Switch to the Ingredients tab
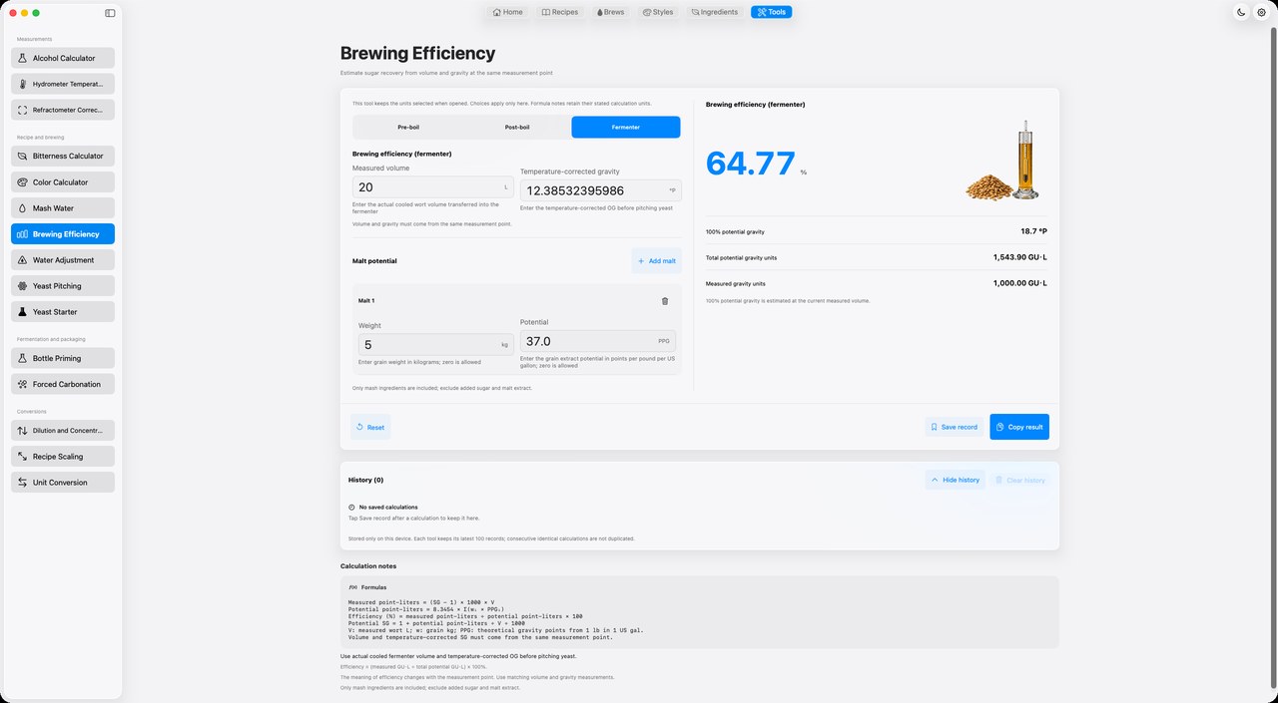The width and height of the screenshot is (1278, 703). click(715, 12)
